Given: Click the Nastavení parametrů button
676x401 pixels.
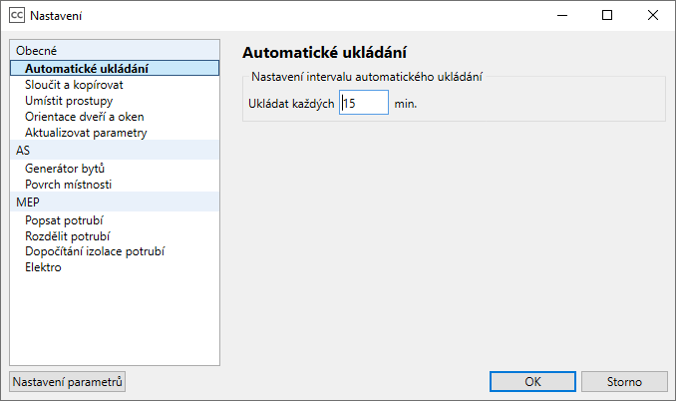Looking at the screenshot, I should coord(67,382).
